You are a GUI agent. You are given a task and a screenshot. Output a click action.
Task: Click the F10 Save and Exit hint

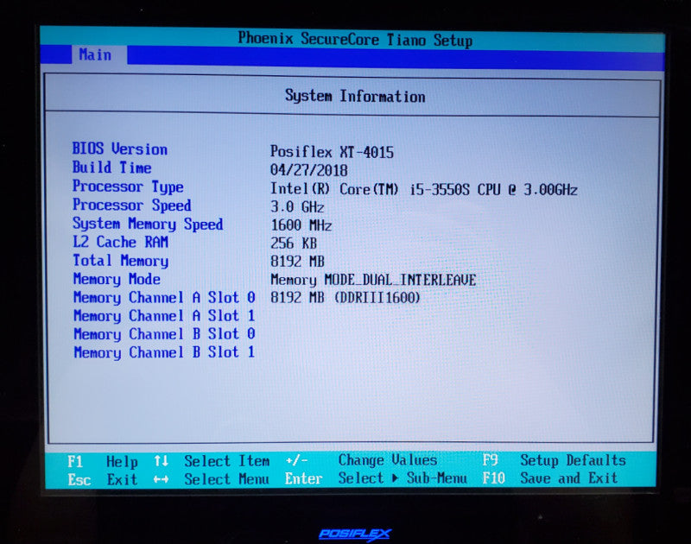(x=550, y=478)
